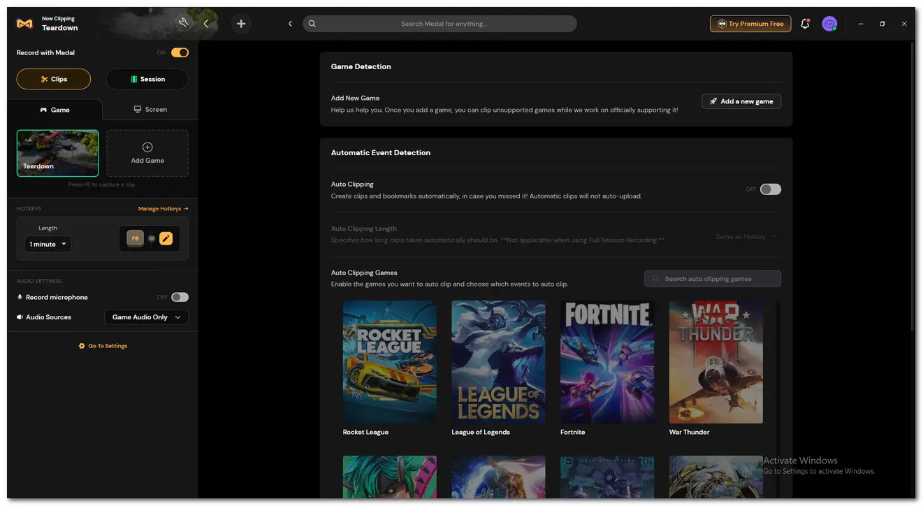The image size is (923, 506).
Task: Click the Add New Game label
Action: 356,98
